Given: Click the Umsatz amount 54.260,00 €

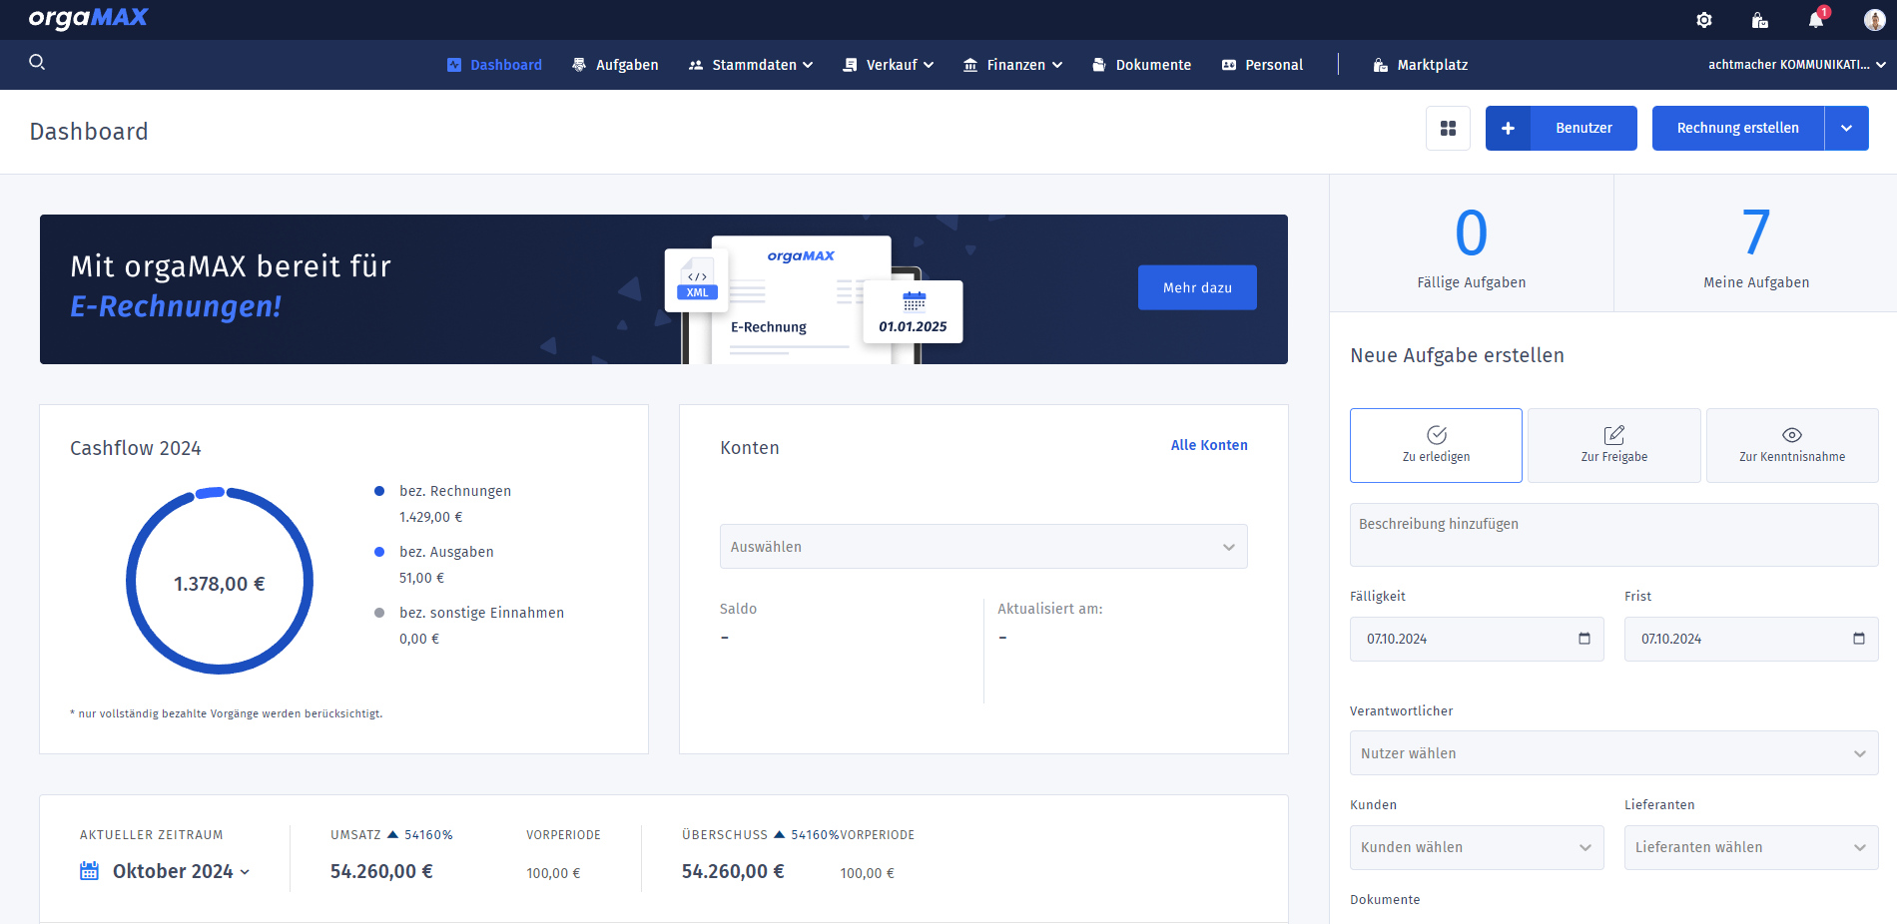Looking at the screenshot, I should coord(381,871).
